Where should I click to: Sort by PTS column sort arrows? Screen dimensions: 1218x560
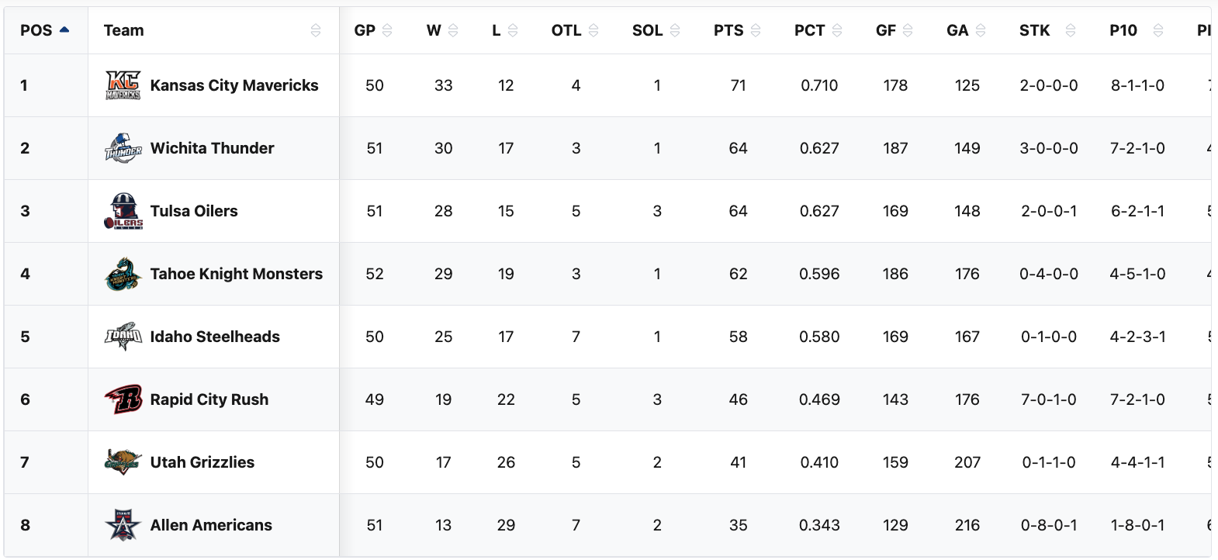[x=756, y=30]
